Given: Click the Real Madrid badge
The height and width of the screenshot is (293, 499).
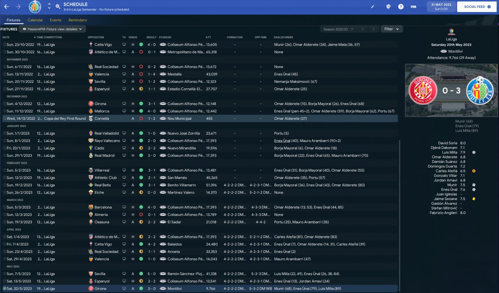Looking at the screenshot, I should [x=91, y=156].
